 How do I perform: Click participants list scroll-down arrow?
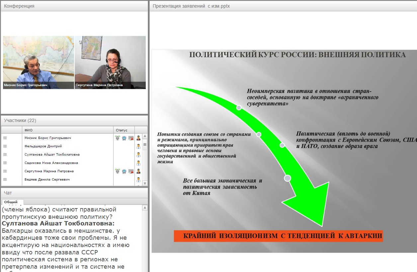click(145, 183)
